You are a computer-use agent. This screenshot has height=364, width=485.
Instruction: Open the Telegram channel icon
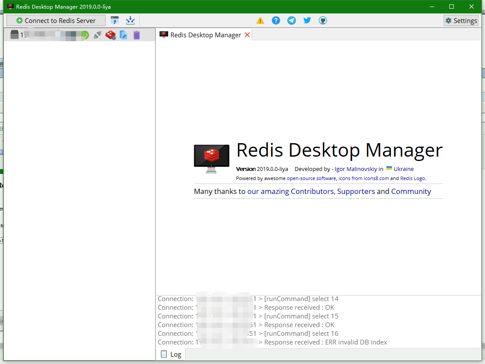click(x=292, y=20)
